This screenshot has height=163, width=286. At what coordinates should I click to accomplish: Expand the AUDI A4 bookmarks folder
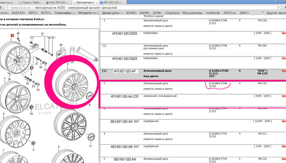(18, 13)
